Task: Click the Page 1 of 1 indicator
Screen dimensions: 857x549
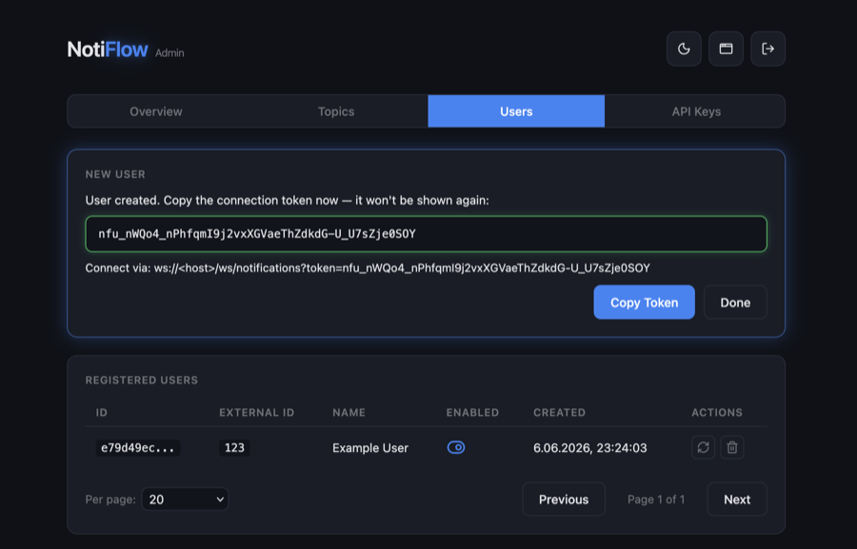Action: point(656,500)
